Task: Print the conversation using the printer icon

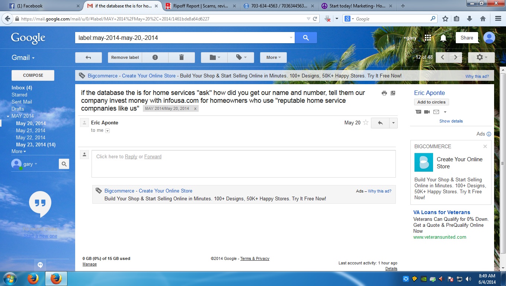Action: (384, 93)
